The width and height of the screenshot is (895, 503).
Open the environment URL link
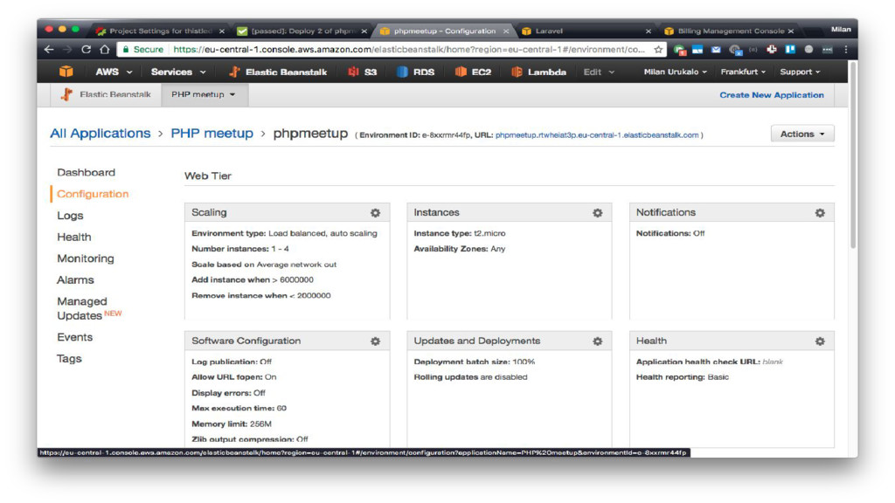596,135
